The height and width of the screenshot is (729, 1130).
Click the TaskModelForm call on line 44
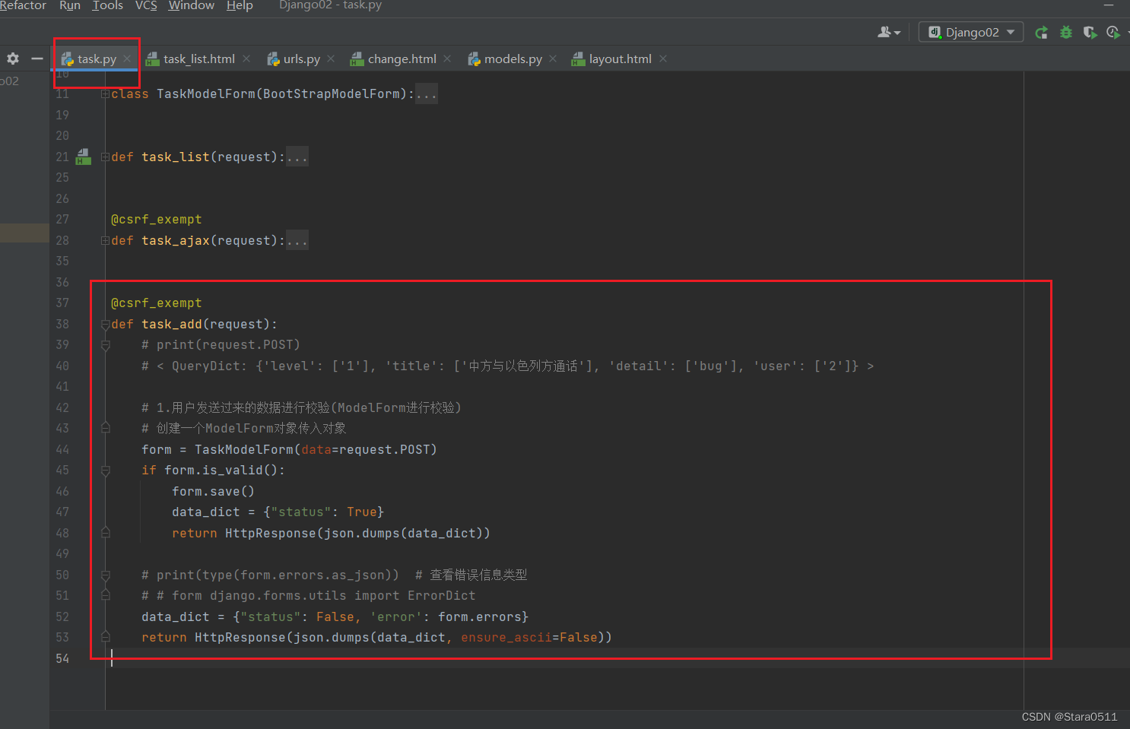244,450
